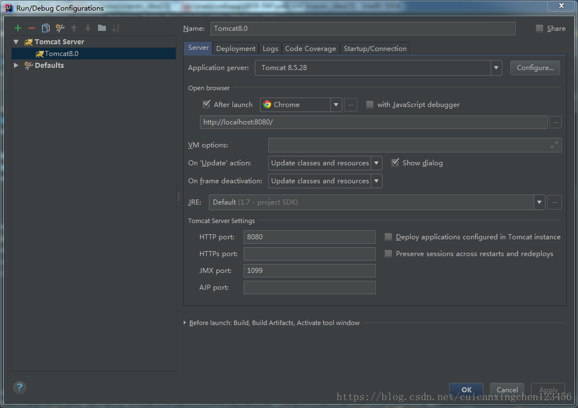Click the VM options input field

pos(414,145)
